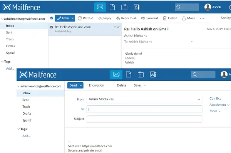Open Documents icon in top window header
The height and width of the screenshot is (153, 231).
tap(112, 7)
